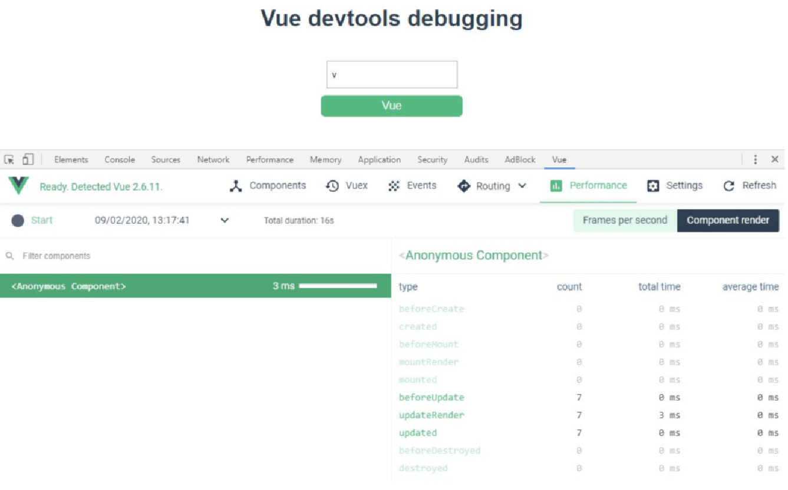Click the created hook row
The image size is (788, 490).
pos(589,327)
